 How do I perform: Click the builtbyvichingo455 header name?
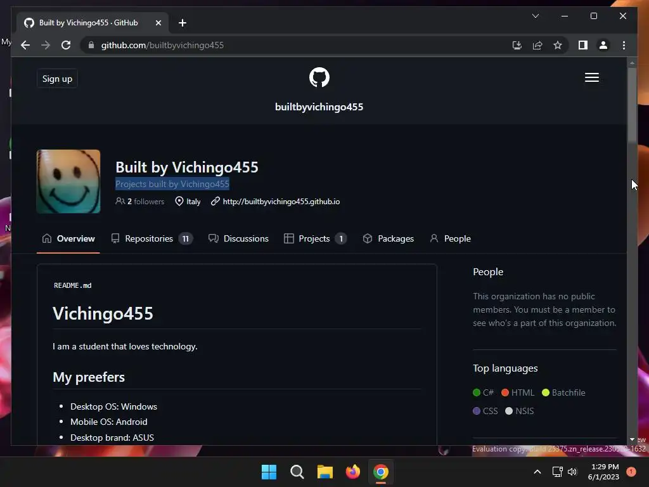coord(319,107)
